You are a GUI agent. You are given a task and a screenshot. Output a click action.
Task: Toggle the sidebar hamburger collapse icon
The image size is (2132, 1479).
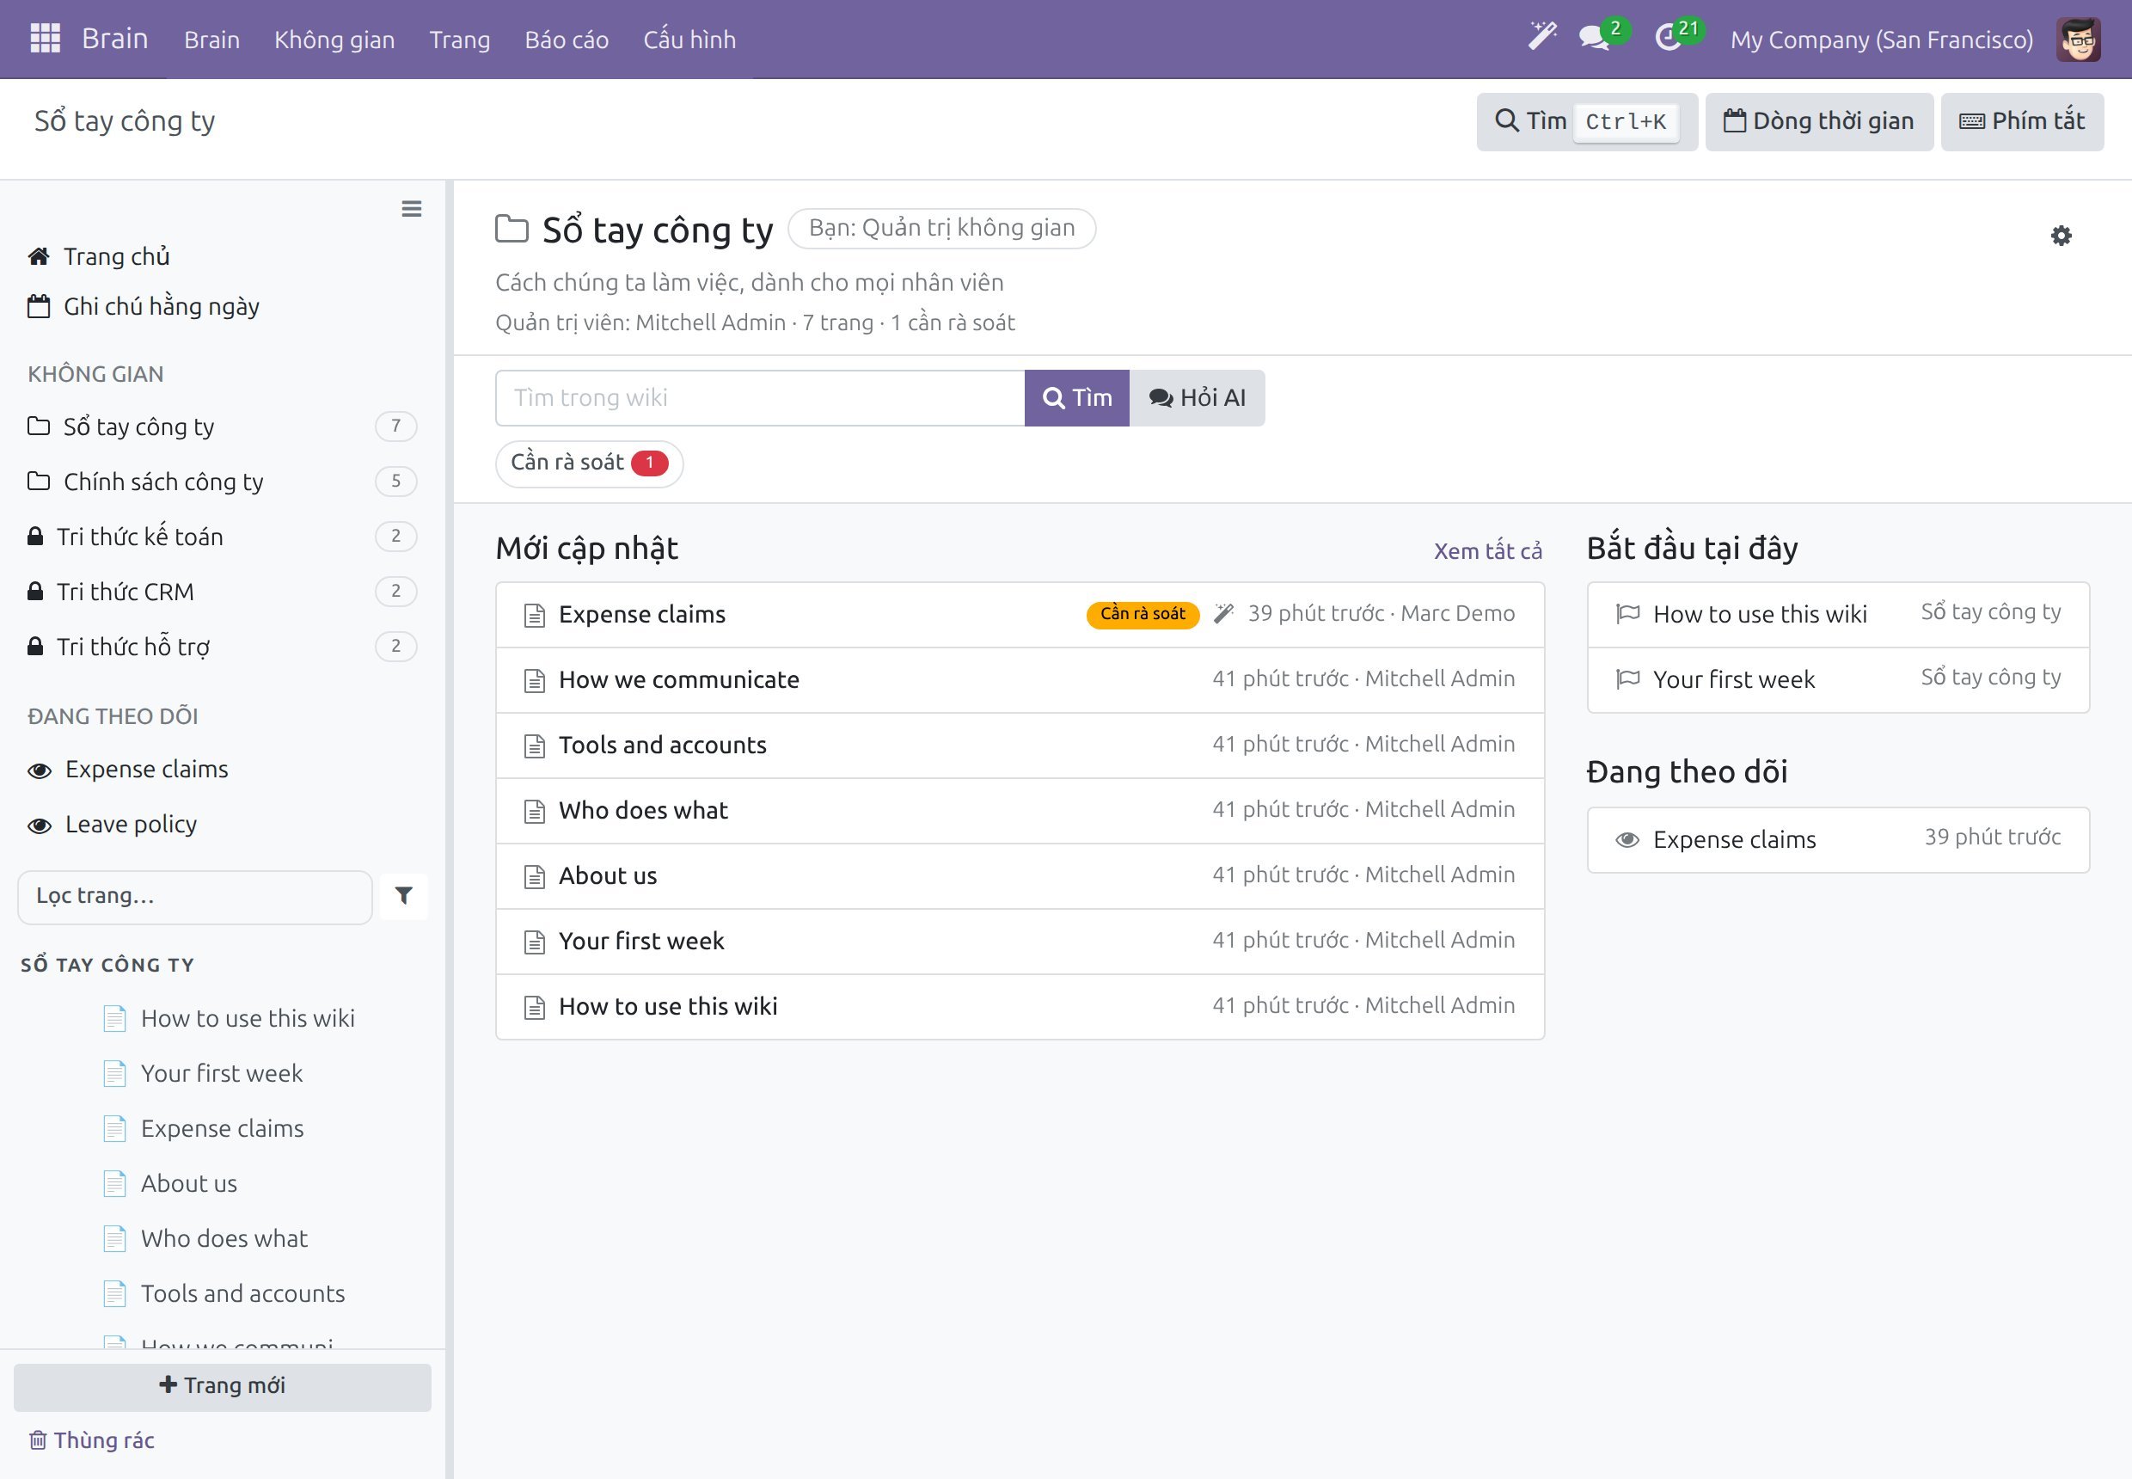(x=412, y=208)
